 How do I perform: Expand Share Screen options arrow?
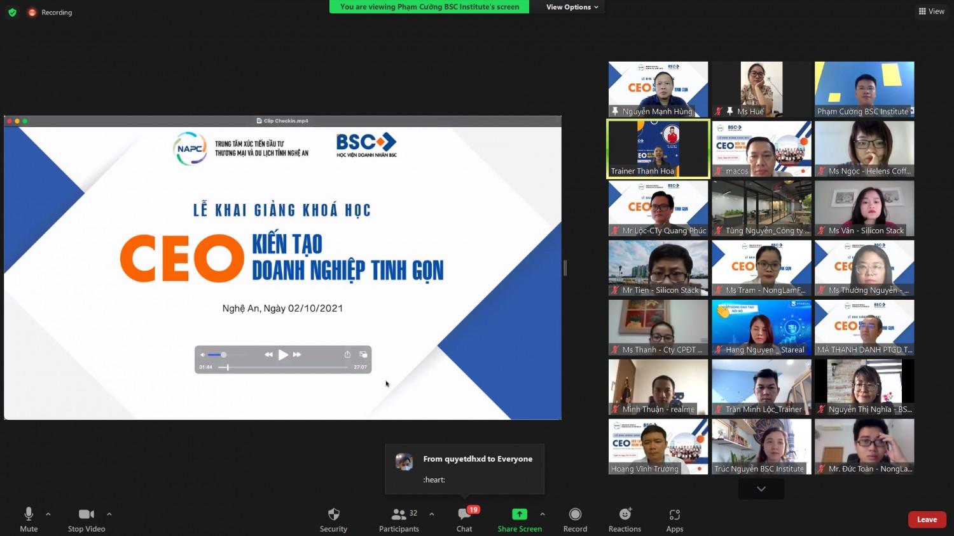pyautogui.click(x=543, y=514)
